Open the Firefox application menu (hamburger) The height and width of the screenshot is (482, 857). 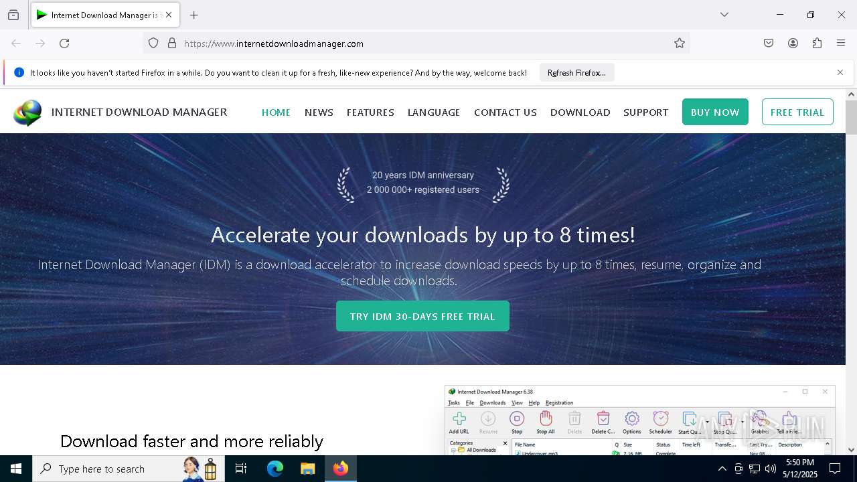(841, 44)
